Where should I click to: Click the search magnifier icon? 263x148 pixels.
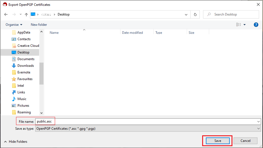point(209,14)
